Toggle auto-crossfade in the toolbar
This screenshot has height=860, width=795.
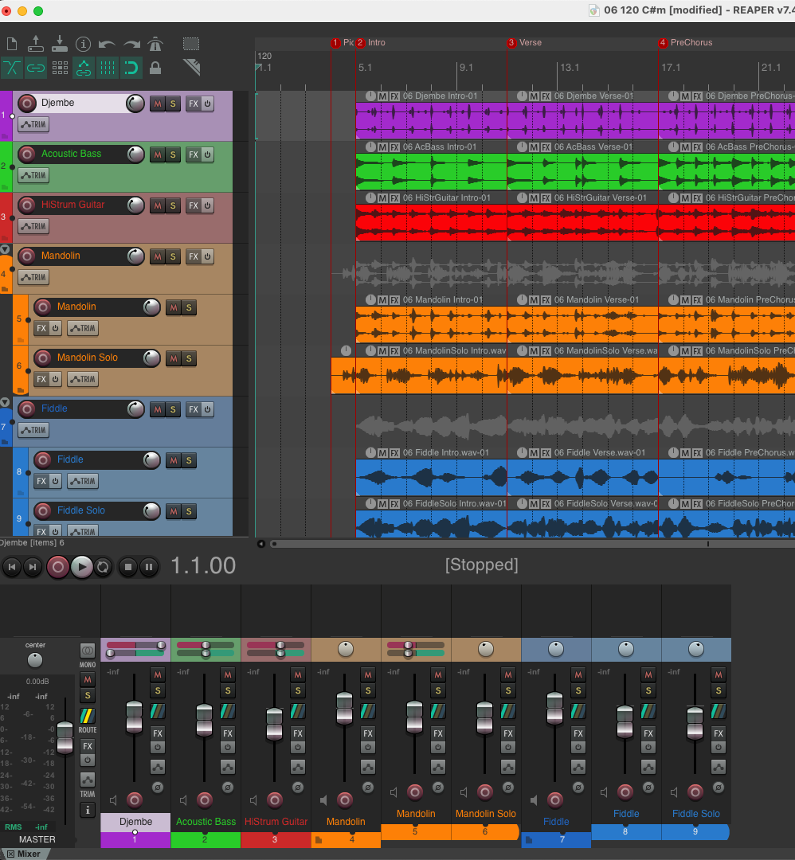pos(11,68)
